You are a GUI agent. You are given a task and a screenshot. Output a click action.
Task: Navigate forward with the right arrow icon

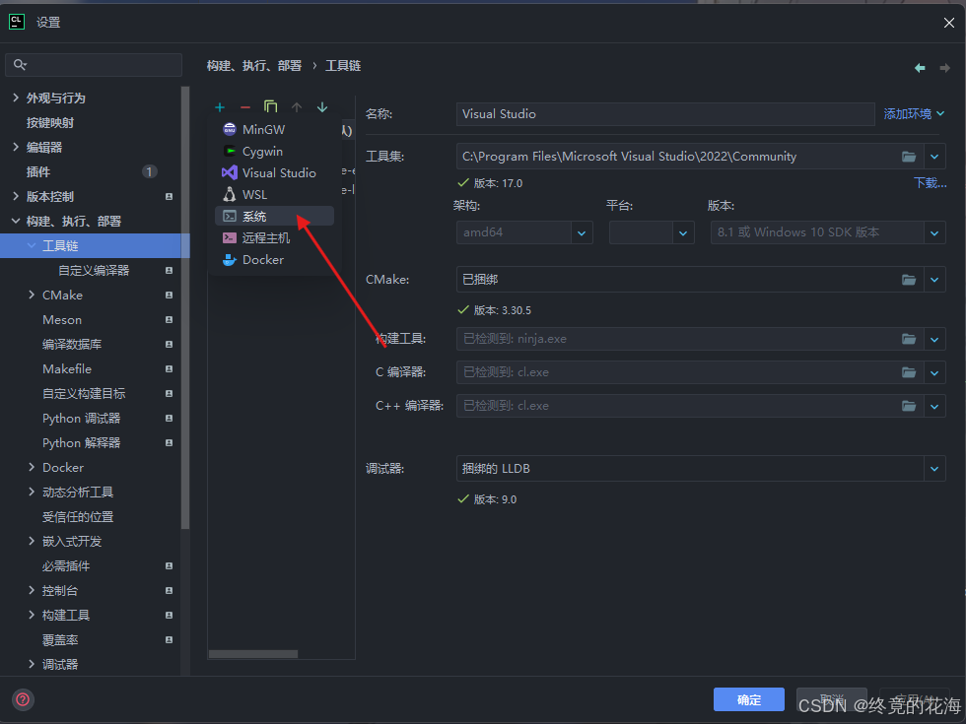[944, 68]
